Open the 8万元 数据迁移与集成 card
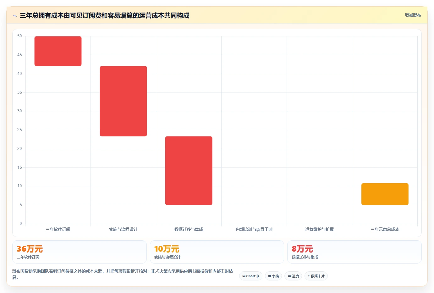The width and height of the screenshot is (434, 293). pos(354,252)
